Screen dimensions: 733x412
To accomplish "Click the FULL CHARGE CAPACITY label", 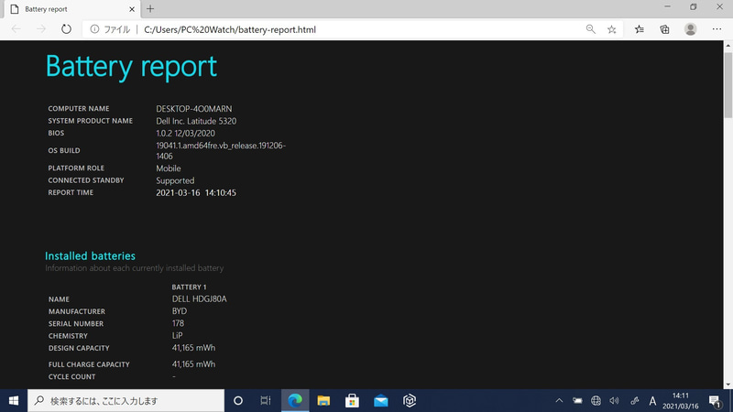I will [x=89, y=364].
